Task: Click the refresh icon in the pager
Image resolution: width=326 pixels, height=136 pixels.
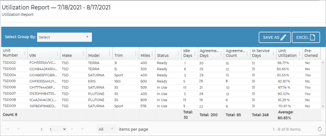Action: pos(320,129)
